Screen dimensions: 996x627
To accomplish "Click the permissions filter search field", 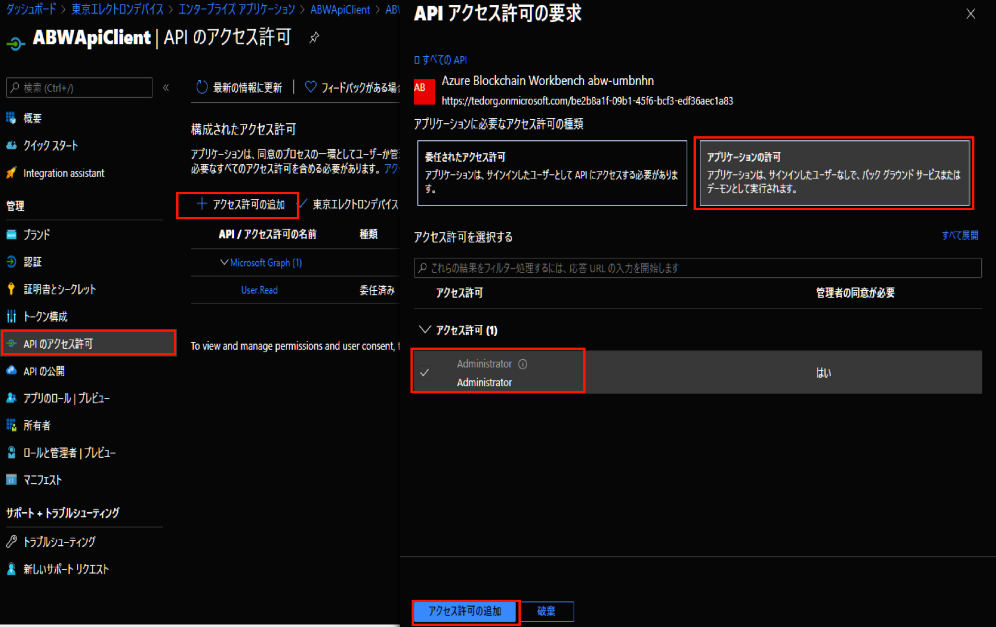I will (x=698, y=268).
